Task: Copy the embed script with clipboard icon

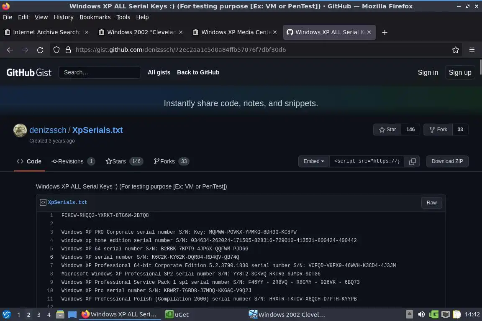Action: coord(412,161)
